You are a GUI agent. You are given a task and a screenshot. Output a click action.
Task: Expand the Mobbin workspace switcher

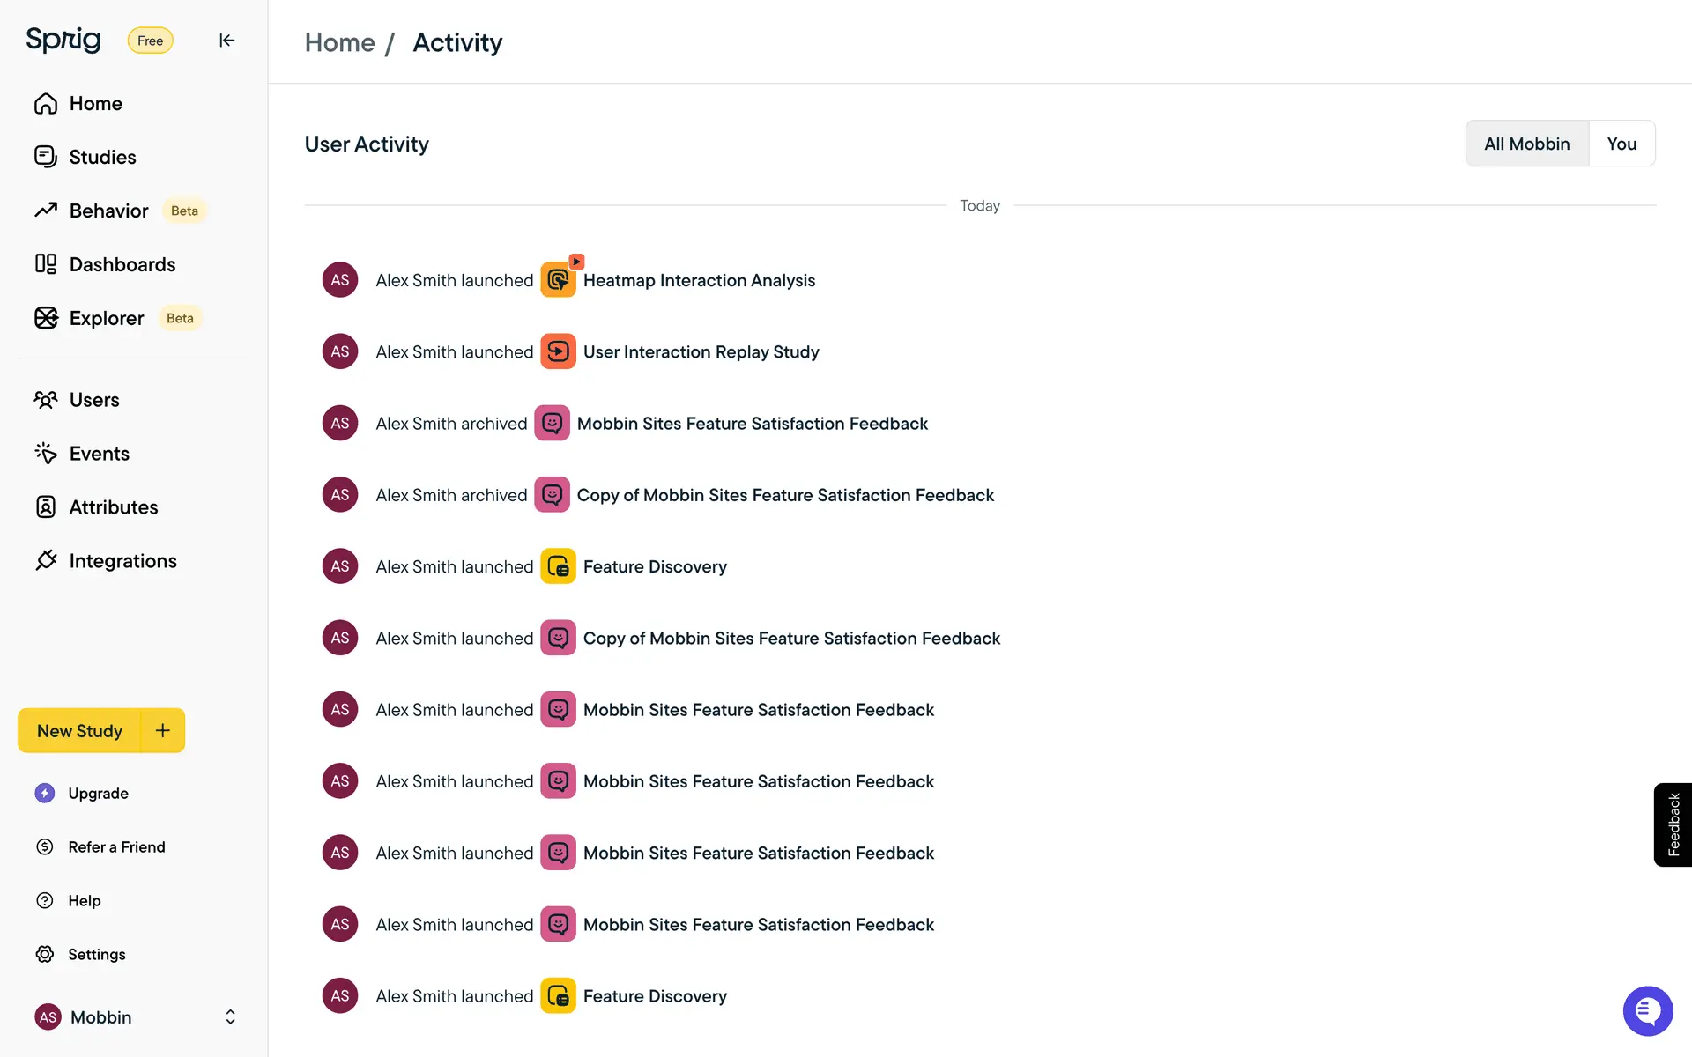pyautogui.click(x=230, y=1017)
